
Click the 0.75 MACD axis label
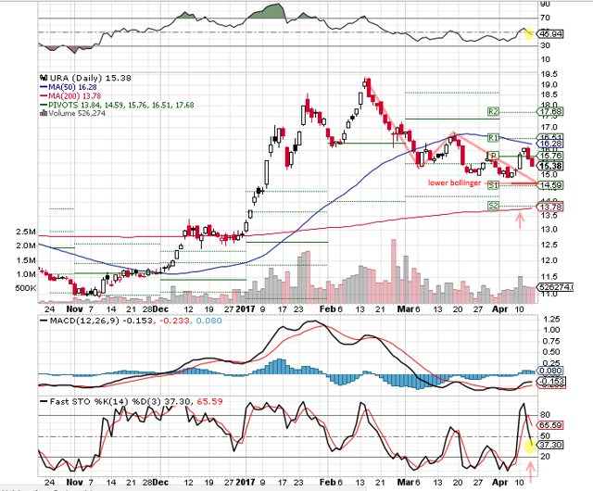[551, 341]
